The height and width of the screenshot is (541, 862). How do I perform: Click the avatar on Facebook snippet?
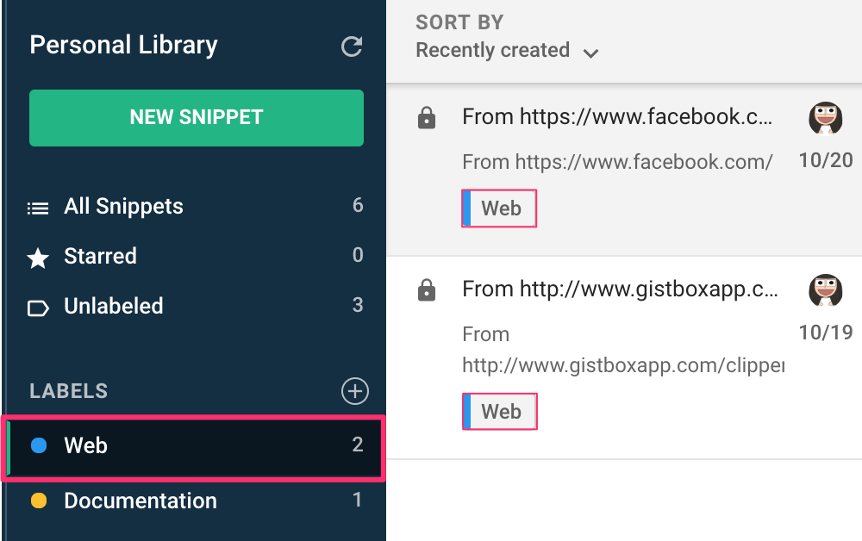825,118
